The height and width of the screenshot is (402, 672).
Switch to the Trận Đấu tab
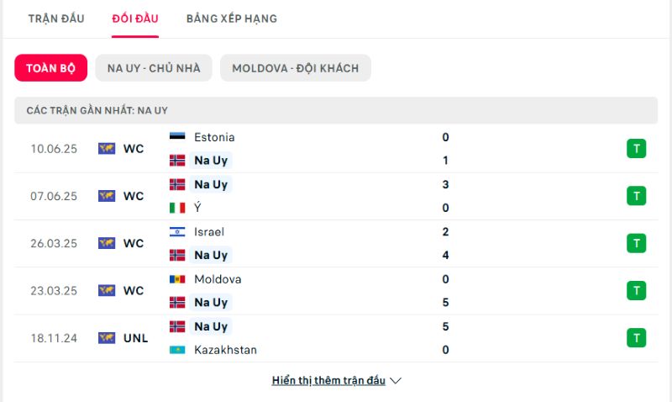point(56,19)
